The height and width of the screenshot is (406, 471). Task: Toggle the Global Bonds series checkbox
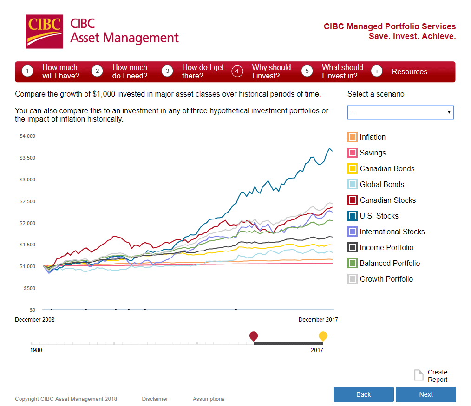coord(353,184)
